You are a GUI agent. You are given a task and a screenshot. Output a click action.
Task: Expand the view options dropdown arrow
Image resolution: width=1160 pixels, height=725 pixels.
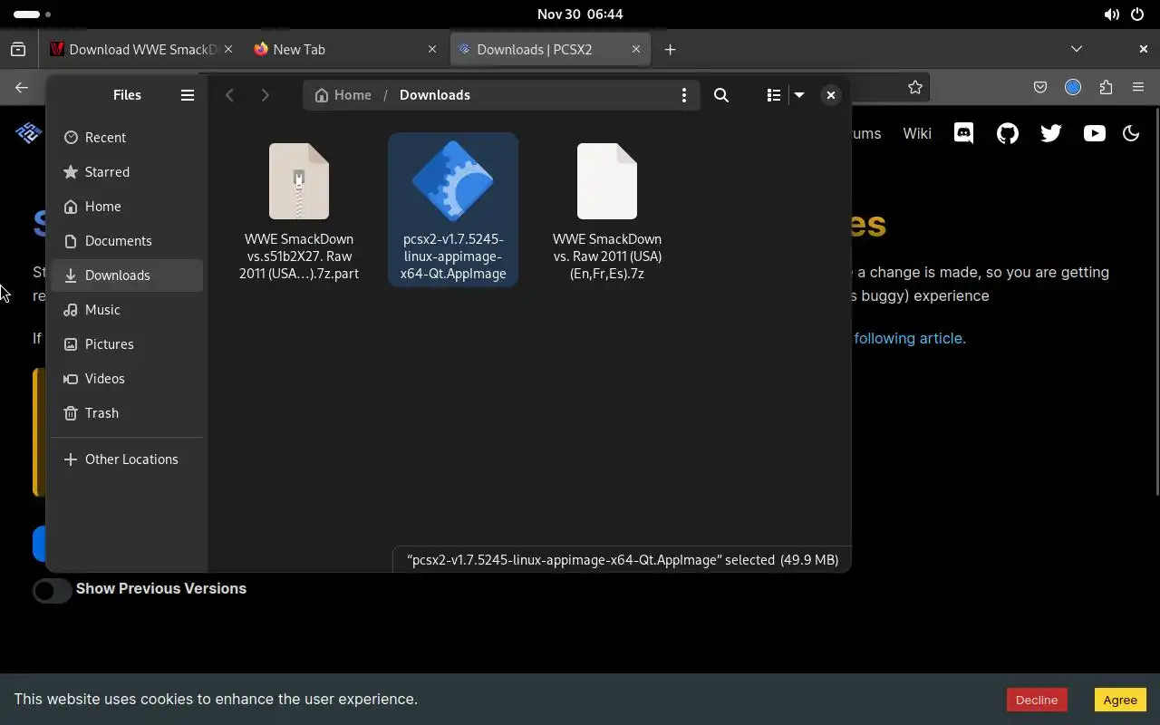pyautogui.click(x=799, y=95)
